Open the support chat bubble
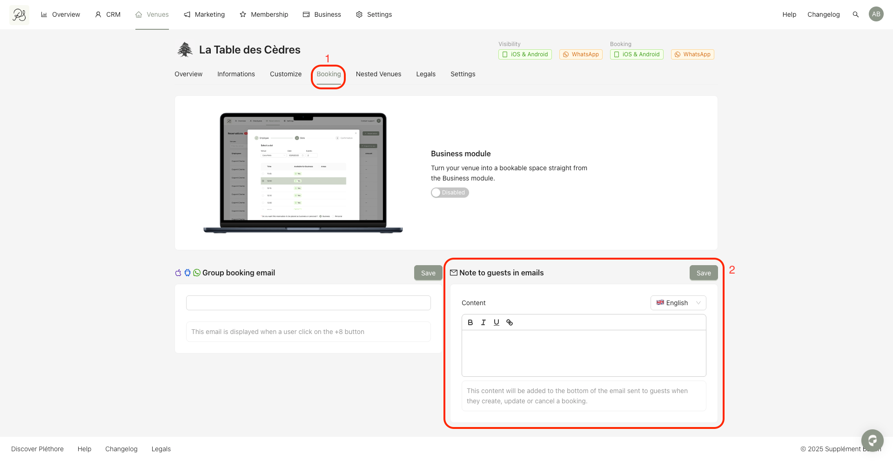This screenshot has width=893, height=461. pos(873,441)
